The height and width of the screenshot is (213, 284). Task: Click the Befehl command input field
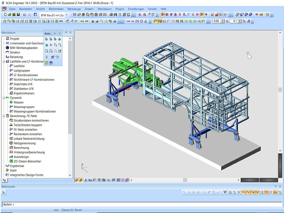point(142,204)
